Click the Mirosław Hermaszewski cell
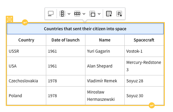Viewport: 173px width, 112px height. [105, 96]
